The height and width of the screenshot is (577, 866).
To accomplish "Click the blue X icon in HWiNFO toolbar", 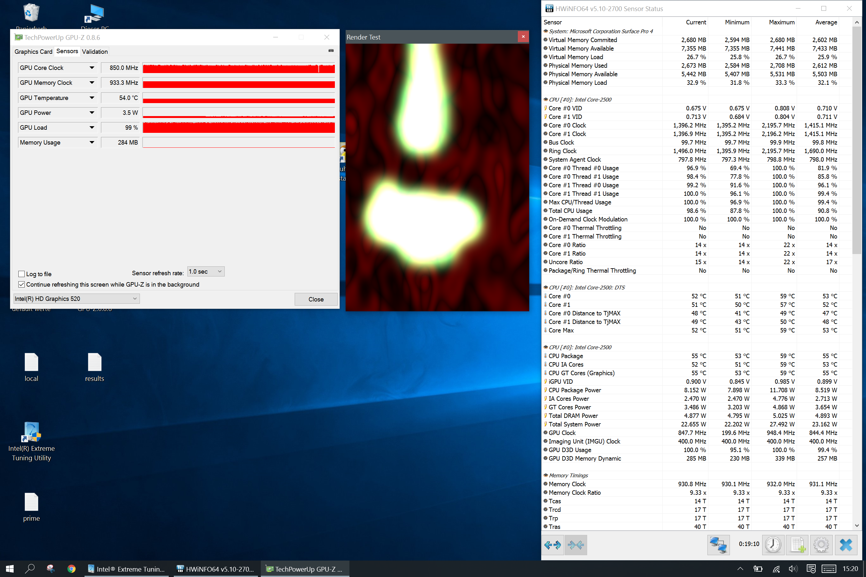I will tap(846, 545).
